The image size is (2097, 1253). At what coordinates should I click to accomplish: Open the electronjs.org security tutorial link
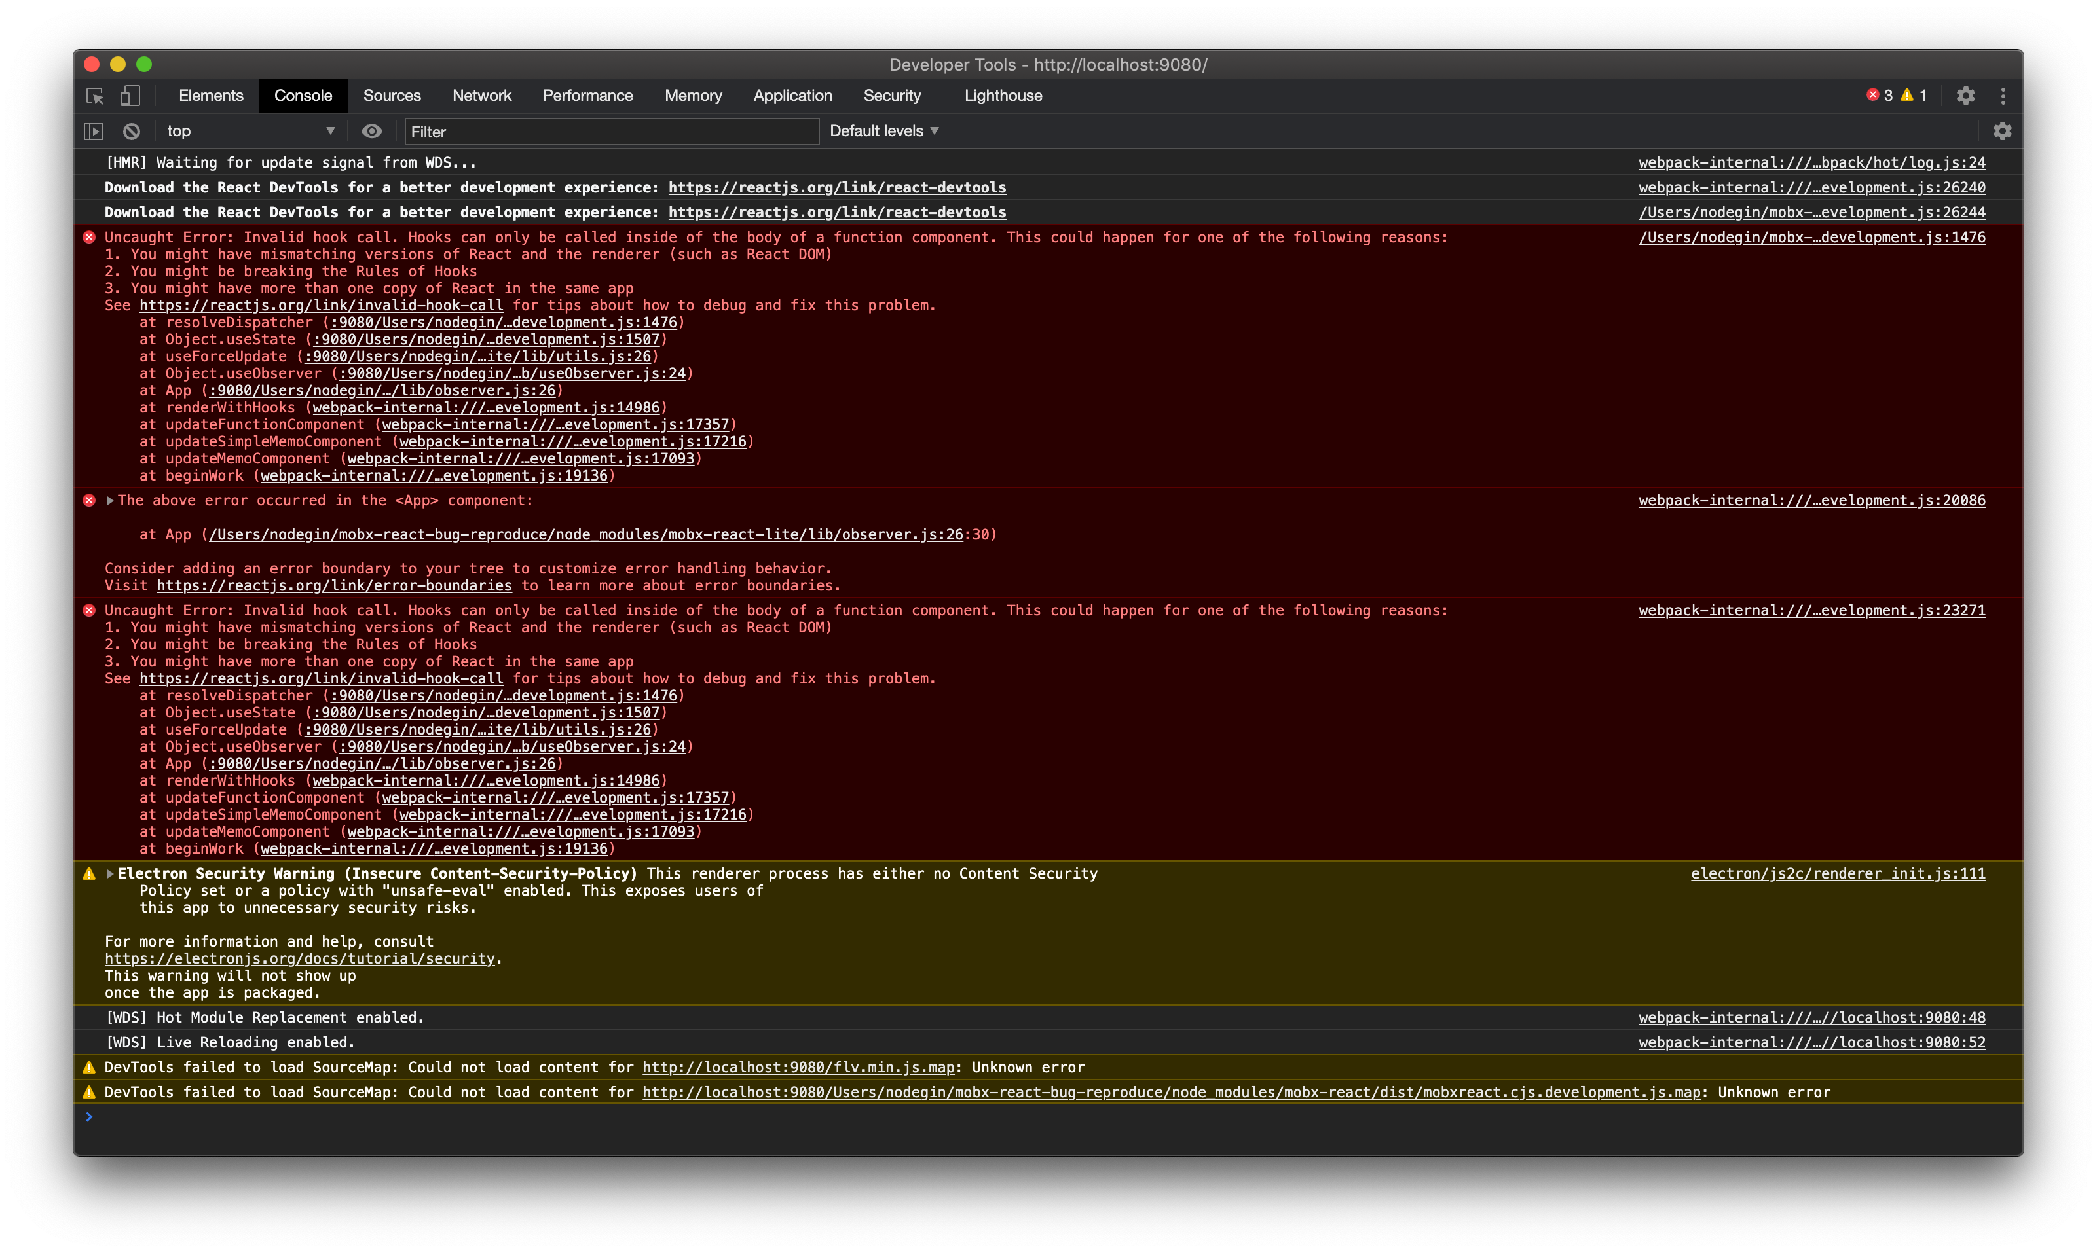pyautogui.click(x=300, y=959)
